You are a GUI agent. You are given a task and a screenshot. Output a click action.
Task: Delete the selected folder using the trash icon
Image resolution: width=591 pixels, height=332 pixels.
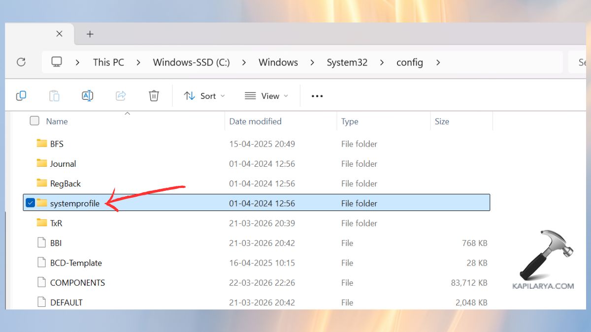(x=154, y=95)
